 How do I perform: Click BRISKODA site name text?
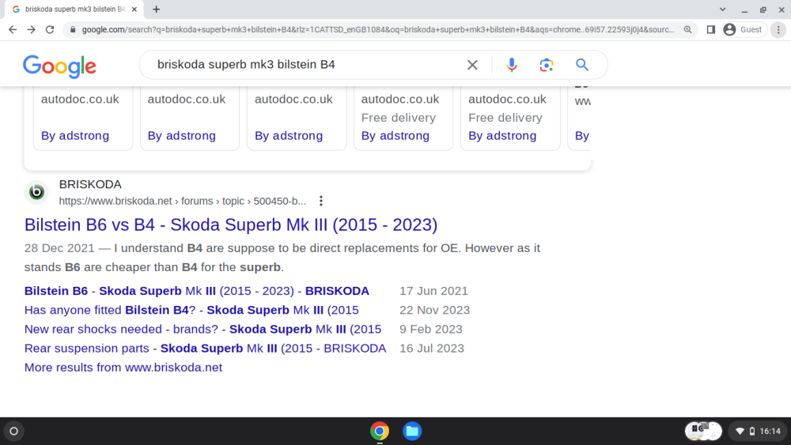(x=90, y=184)
